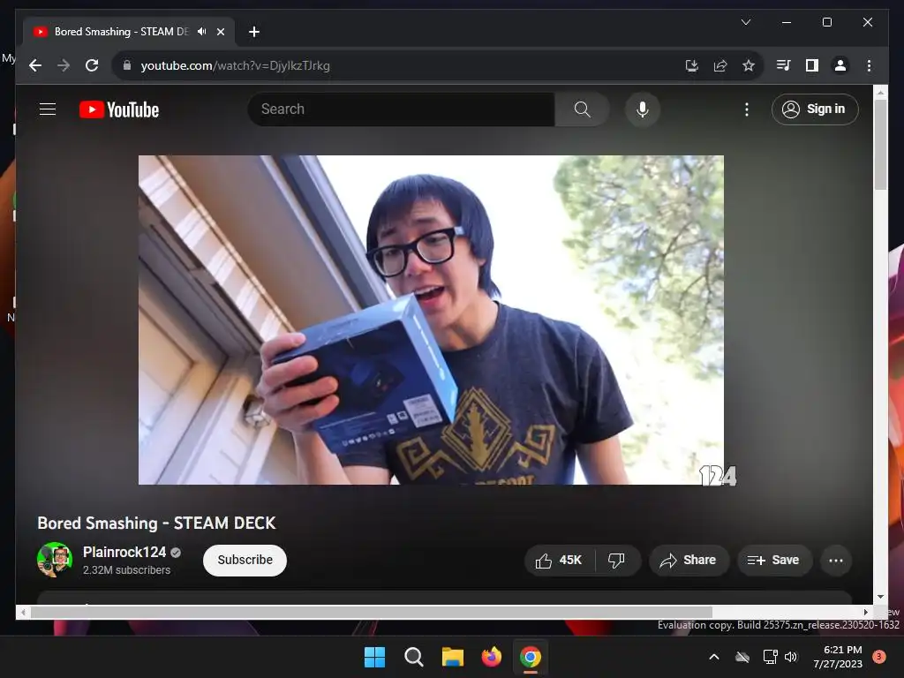View site information lock icon

coord(127,65)
